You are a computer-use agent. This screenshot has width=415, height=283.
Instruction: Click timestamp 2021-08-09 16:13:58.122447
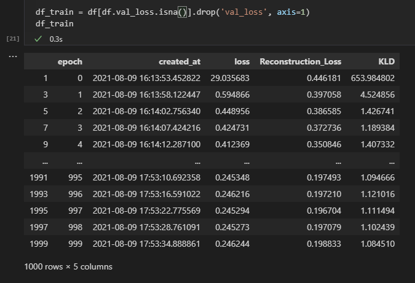[x=146, y=95]
